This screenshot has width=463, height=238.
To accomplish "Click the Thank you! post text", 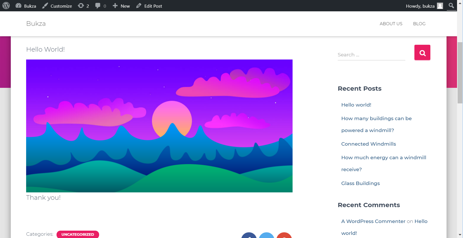I will [43, 198].
